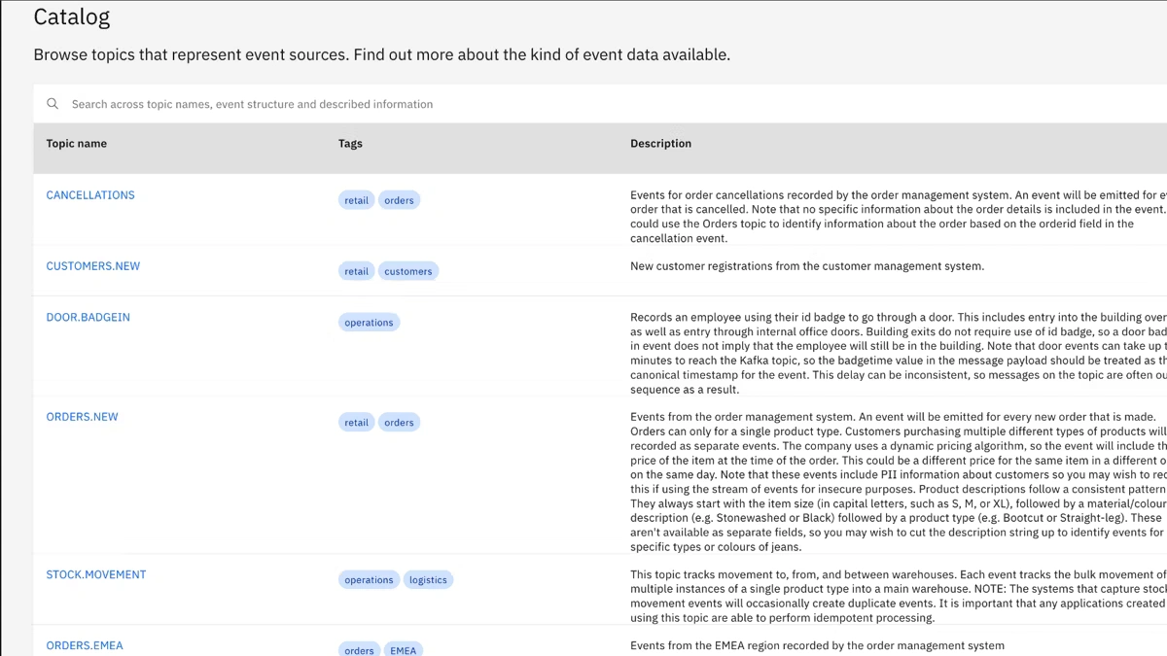This screenshot has height=656, width=1167.
Task: Click the search magnifier icon
Action: coord(53,104)
